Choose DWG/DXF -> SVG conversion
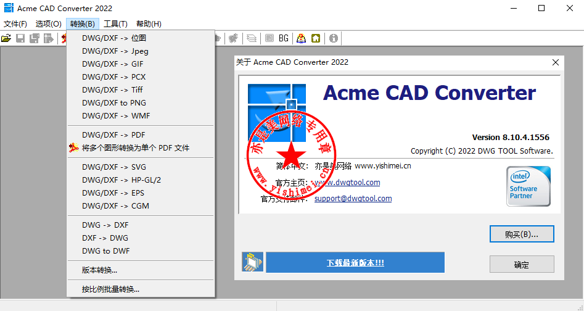The height and width of the screenshot is (311, 584). tap(141, 167)
